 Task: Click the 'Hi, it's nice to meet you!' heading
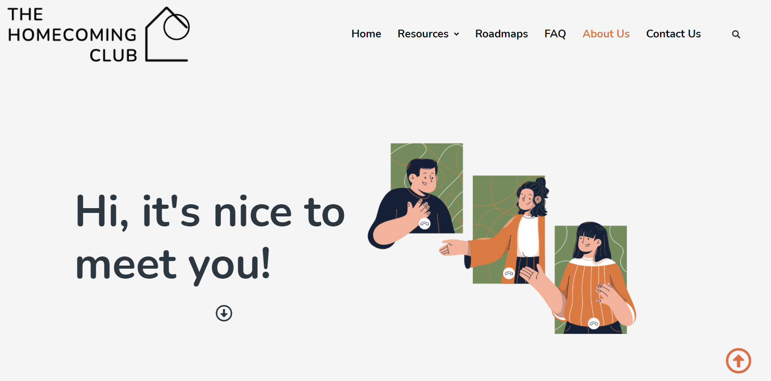pos(210,238)
